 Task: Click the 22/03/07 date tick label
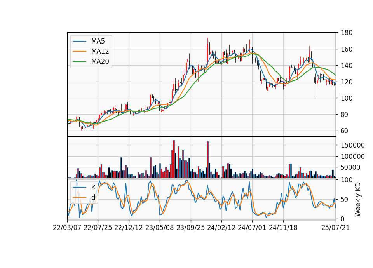pos(67,228)
